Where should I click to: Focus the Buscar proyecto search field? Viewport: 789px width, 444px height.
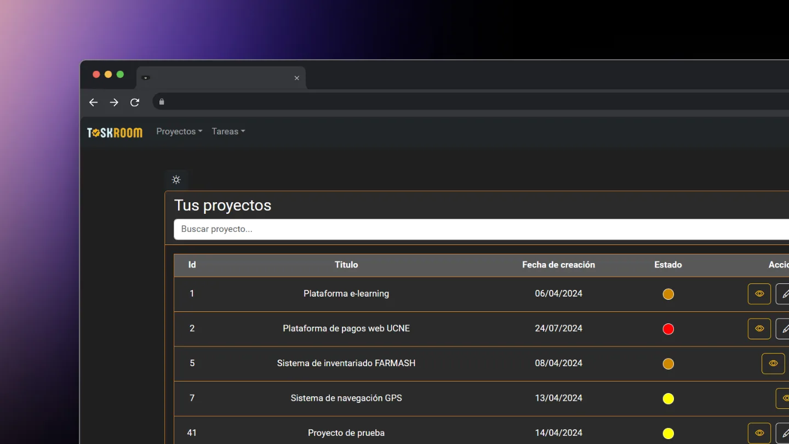click(x=481, y=229)
